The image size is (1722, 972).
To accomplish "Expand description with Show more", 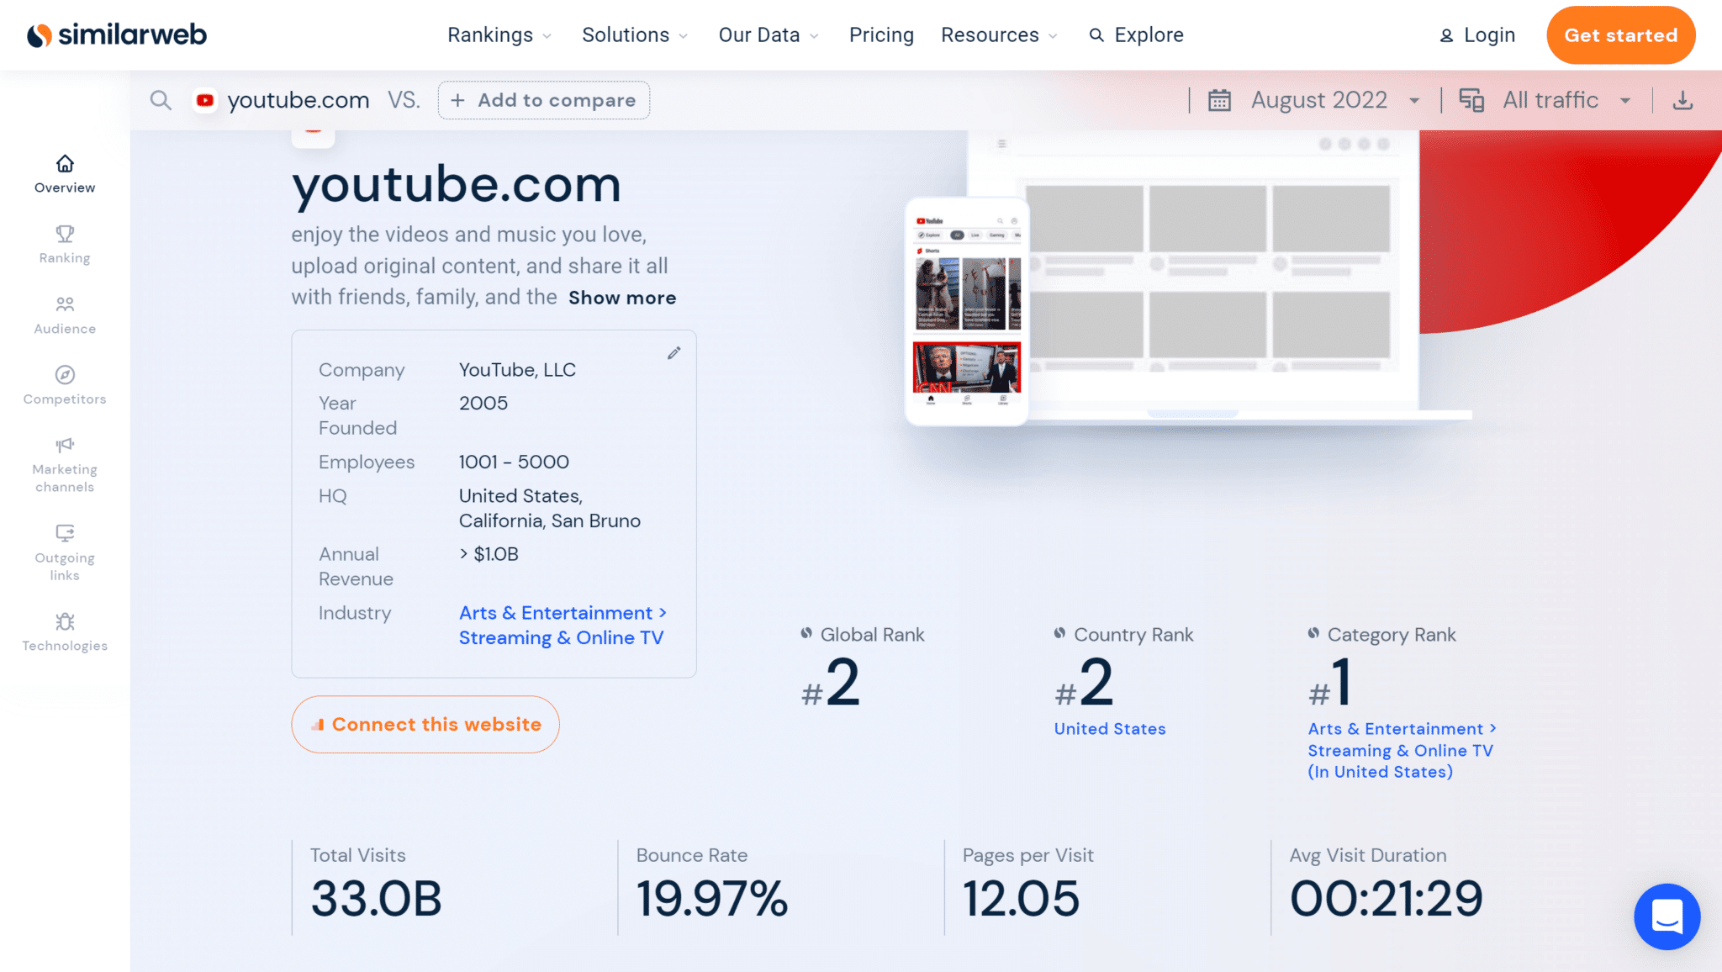I will [622, 298].
